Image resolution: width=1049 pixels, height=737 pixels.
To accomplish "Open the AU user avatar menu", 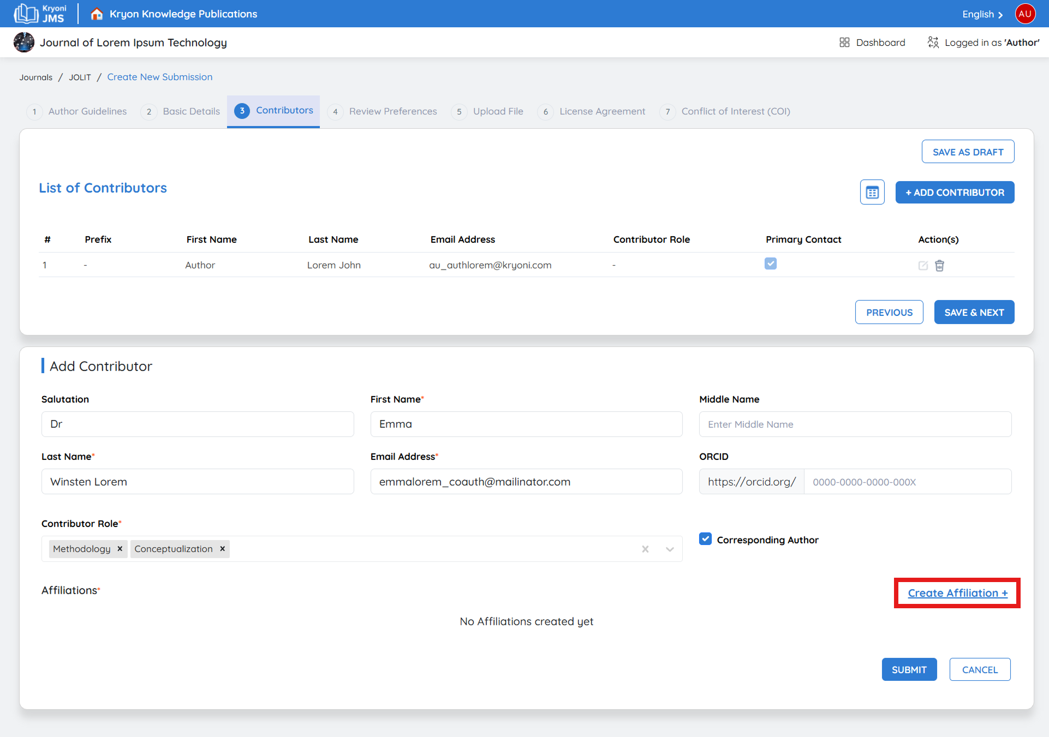I will coord(1025,14).
